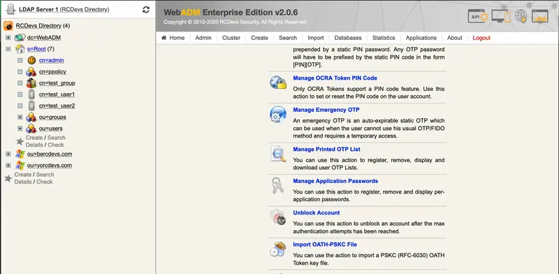This screenshot has width=559, height=274.
Task: Click the cn=ppolicy blocks icon
Action: pyautogui.click(x=31, y=72)
